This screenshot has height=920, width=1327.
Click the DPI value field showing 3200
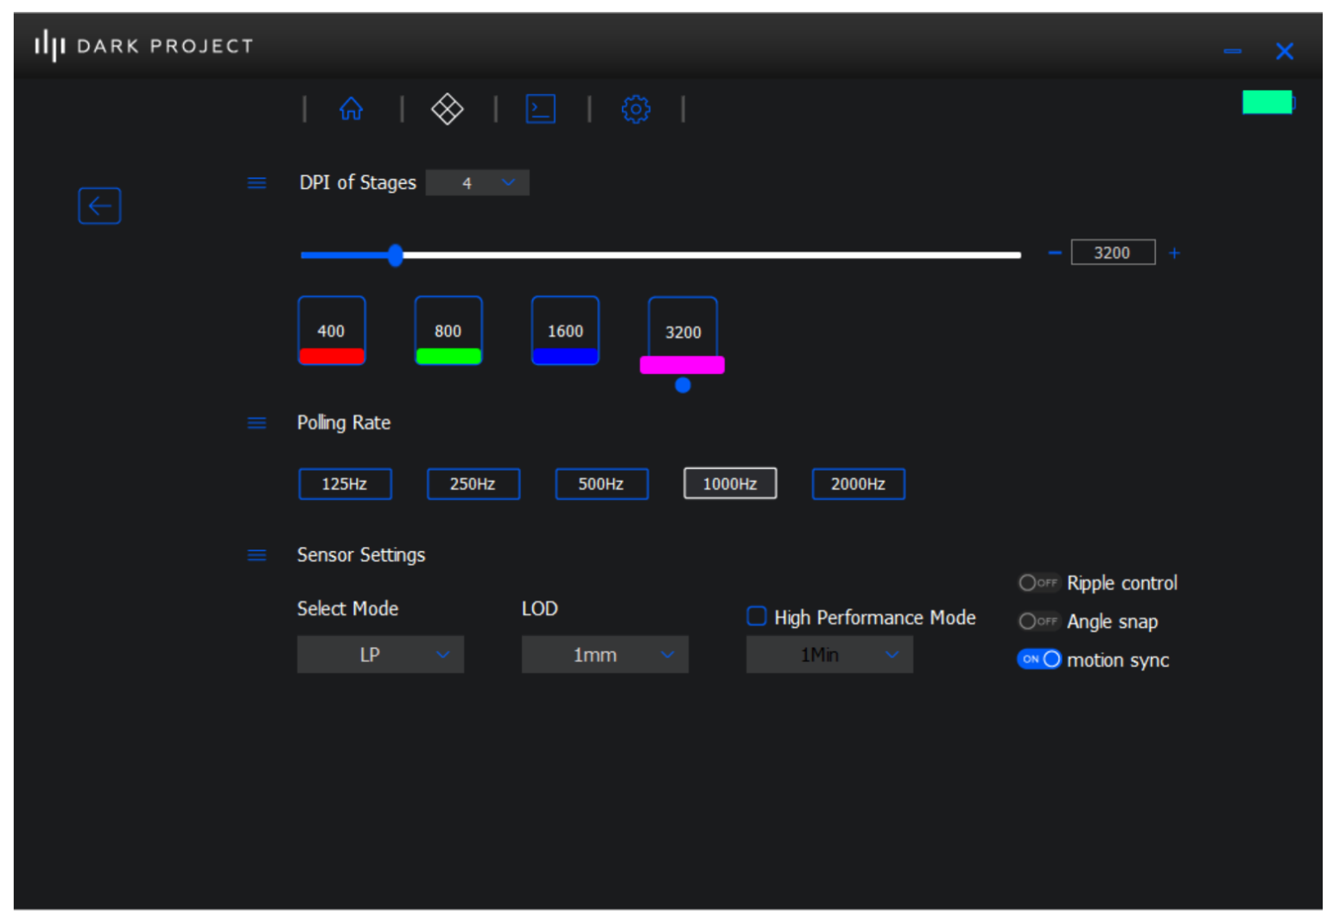tap(1113, 252)
